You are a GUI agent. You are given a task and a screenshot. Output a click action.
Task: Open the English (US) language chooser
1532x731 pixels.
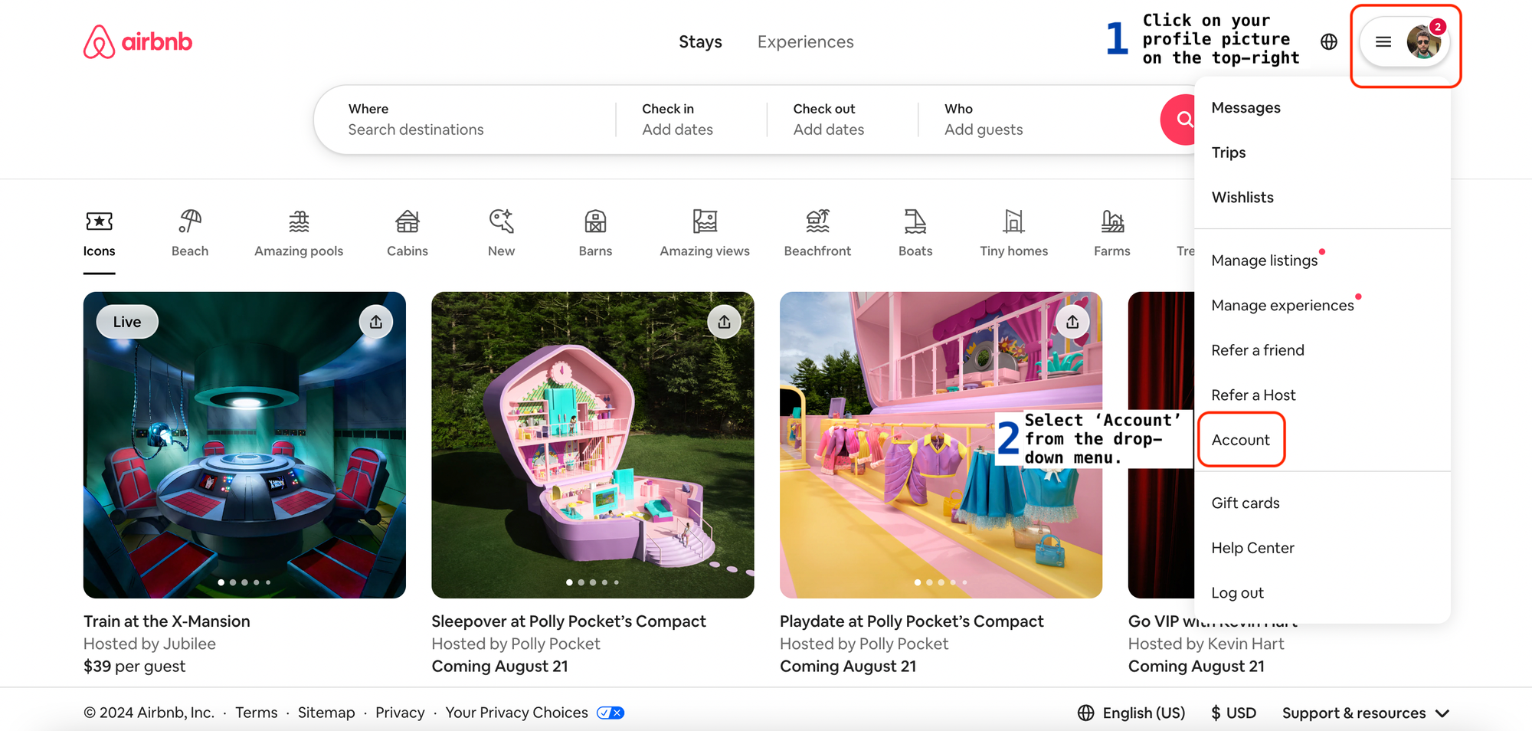click(x=1131, y=713)
